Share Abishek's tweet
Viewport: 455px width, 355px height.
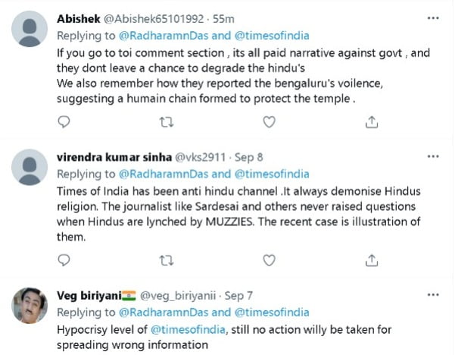click(x=372, y=121)
